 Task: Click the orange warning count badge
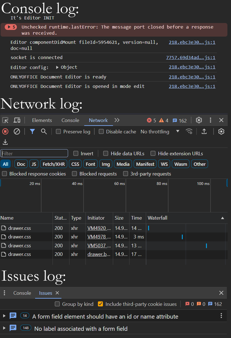[164, 120]
